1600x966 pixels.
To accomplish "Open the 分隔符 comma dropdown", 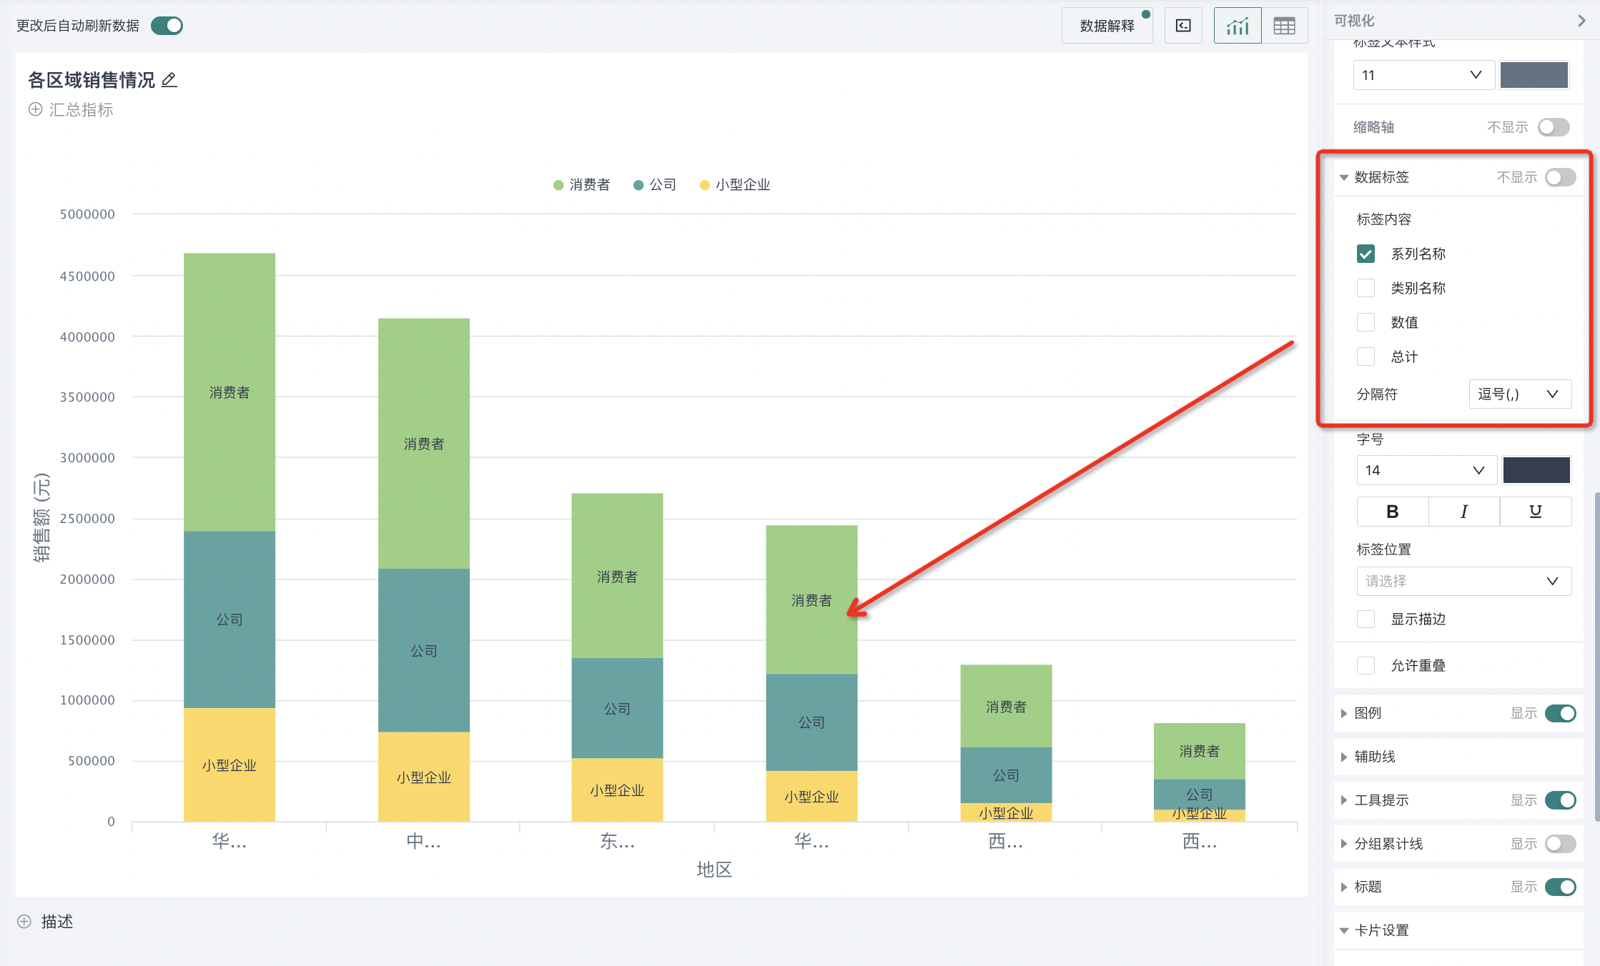I will (x=1519, y=394).
